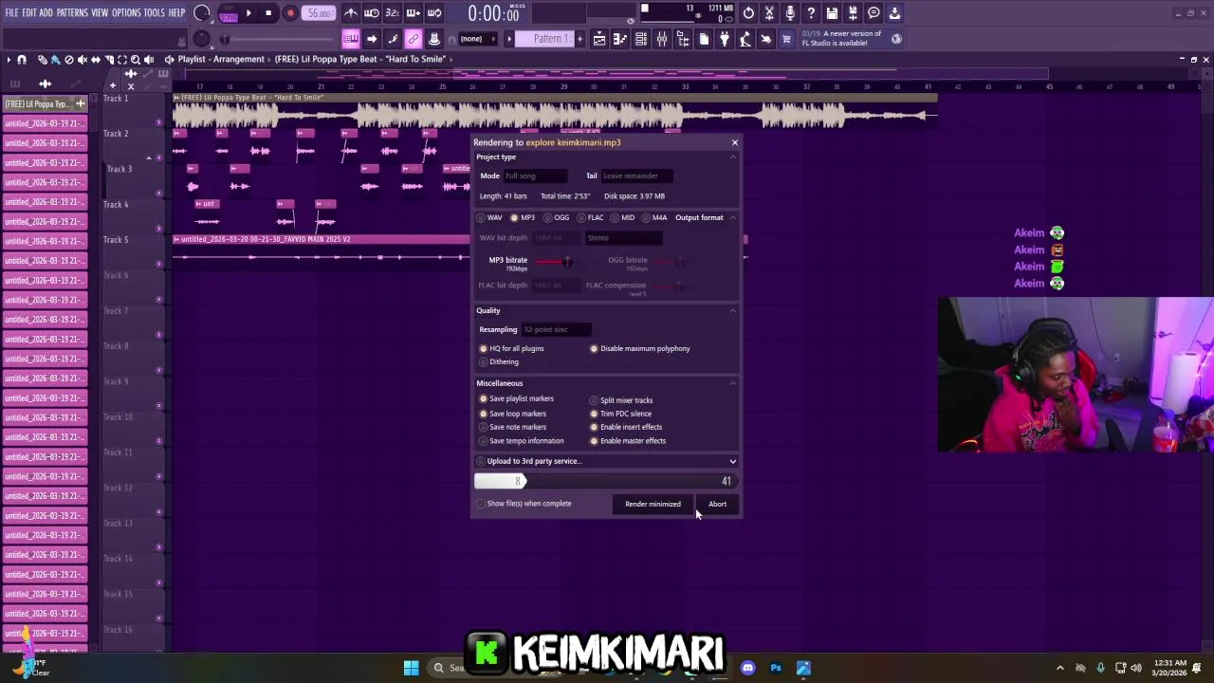The width and height of the screenshot is (1214, 683).
Task: Open the FILE menu
Action: (11, 13)
